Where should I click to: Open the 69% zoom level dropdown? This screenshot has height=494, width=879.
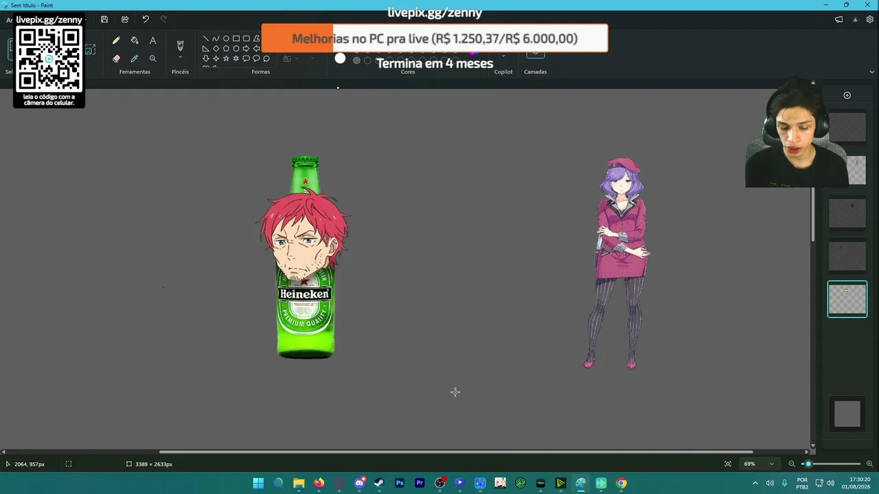(759, 464)
